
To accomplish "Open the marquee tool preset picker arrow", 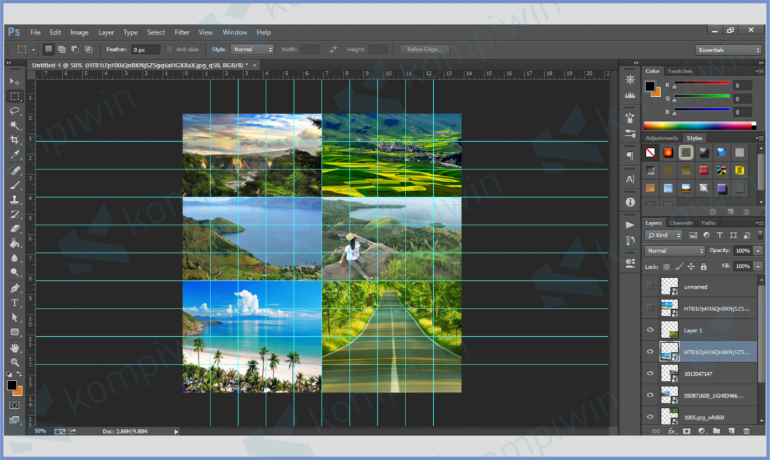I will click(x=33, y=49).
